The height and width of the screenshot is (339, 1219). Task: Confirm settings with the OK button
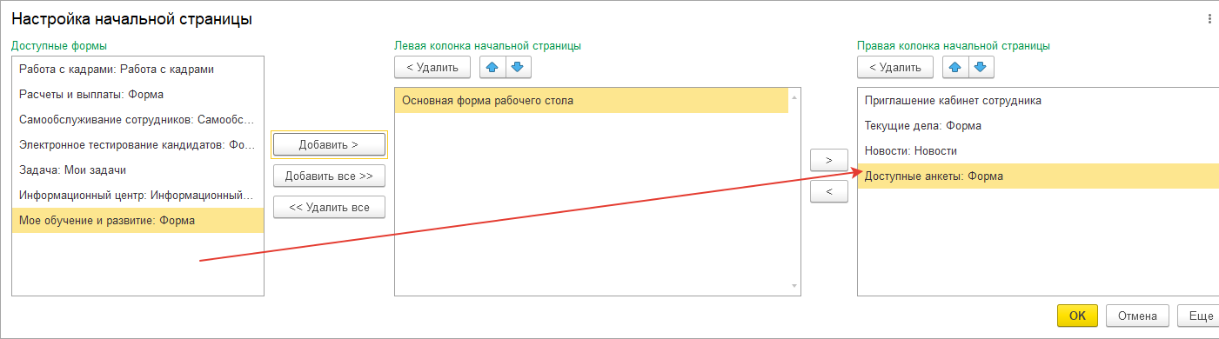click(x=1077, y=316)
